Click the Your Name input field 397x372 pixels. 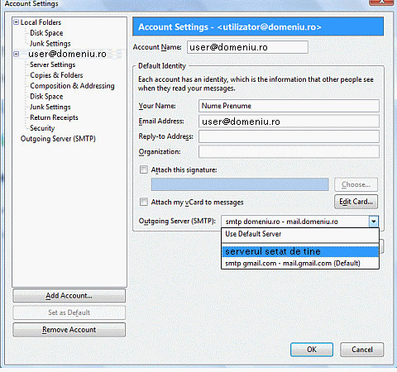tap(289, 106)
